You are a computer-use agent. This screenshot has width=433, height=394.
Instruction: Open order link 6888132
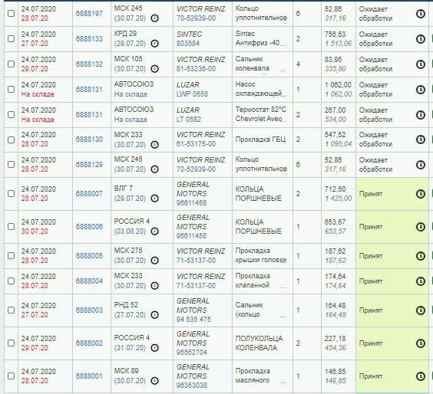click(89, 64)
